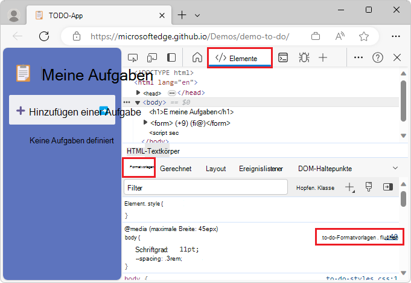The image size is (411, 283).
Task: Show collapsed head content ellipsis
Action: point(171,93)
